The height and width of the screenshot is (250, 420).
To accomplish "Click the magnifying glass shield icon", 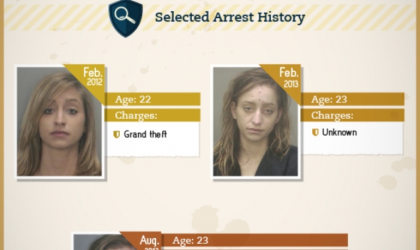I will point(125,18).
